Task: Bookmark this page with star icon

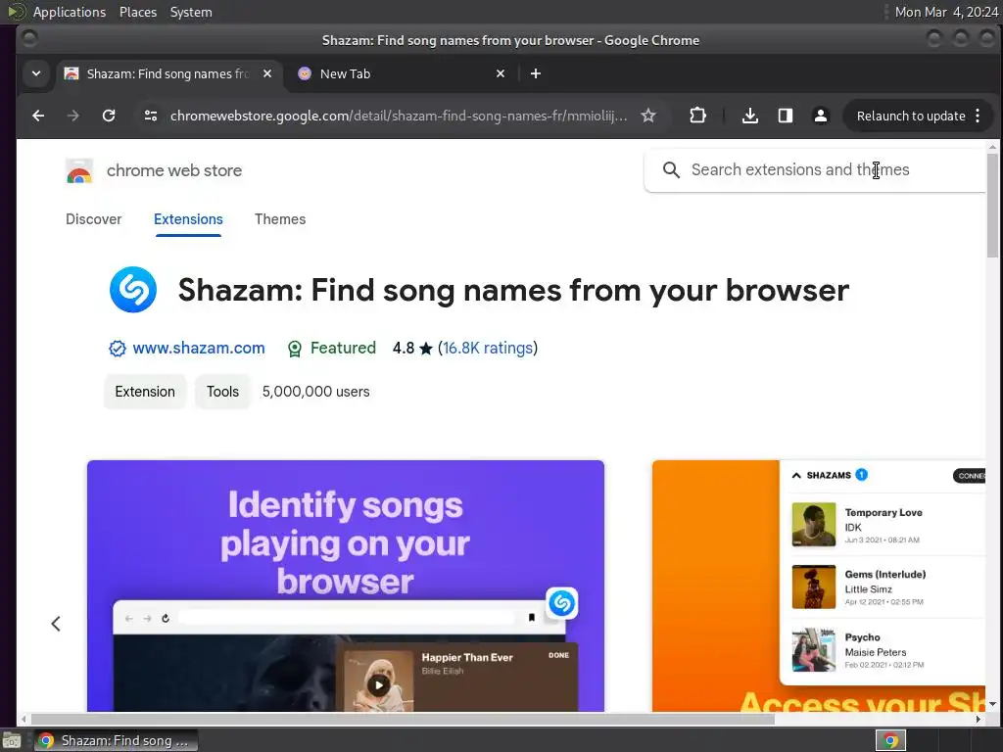Action: [648, 116]
